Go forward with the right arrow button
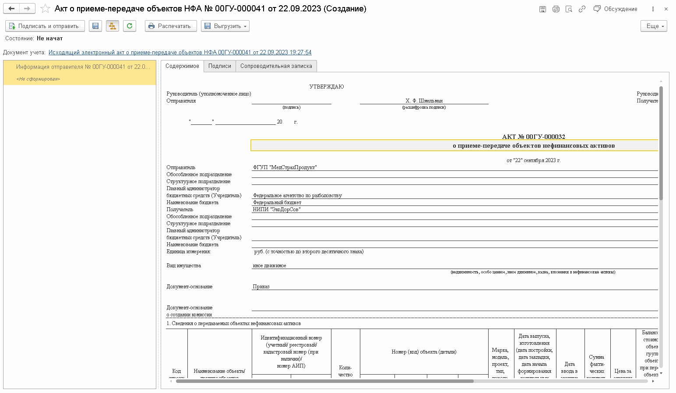Screen dimensions: 676x393 [x=27, y=8]
